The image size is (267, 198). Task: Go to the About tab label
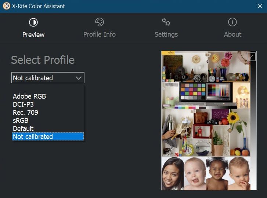point(232,34)
